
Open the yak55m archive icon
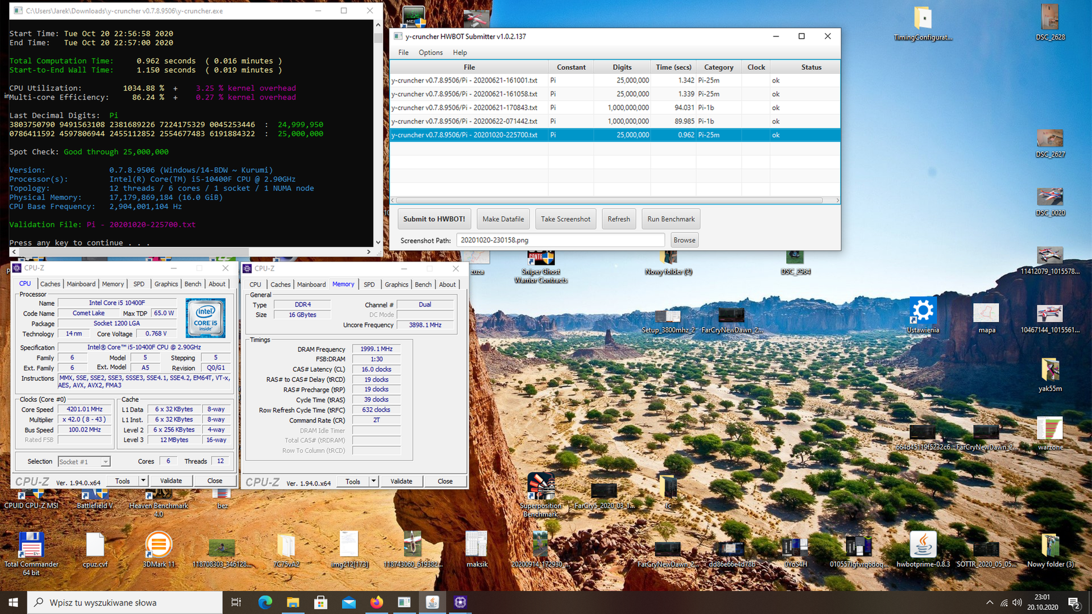[x=1050, y=374]
